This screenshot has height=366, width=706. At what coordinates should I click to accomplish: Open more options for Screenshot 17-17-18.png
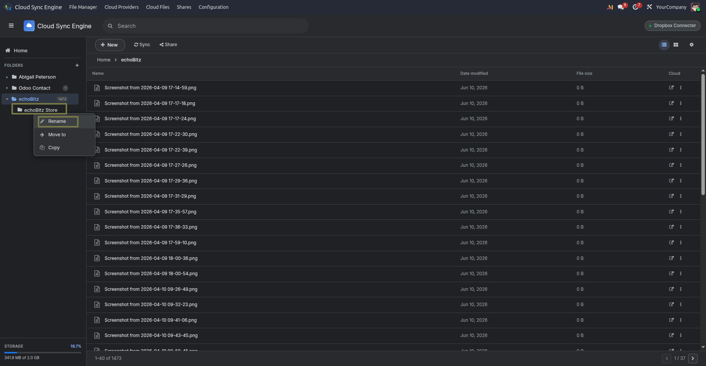coord(680,103)
